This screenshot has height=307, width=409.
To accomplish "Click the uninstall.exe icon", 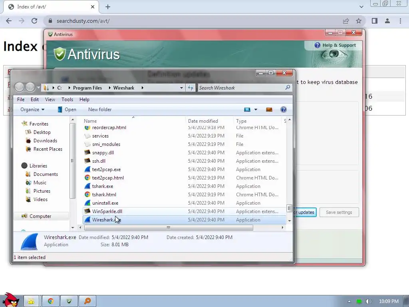I will 87,203.
